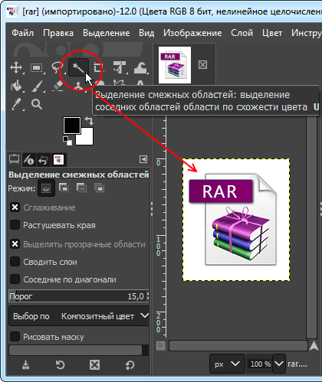Reset tool options to default values
322x382 pixels.
(130, 365)
